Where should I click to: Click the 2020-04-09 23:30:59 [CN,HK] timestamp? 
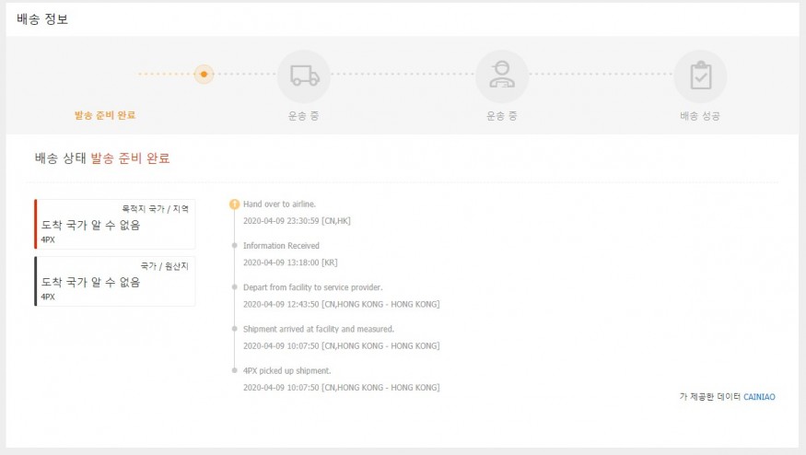(297, 221)
